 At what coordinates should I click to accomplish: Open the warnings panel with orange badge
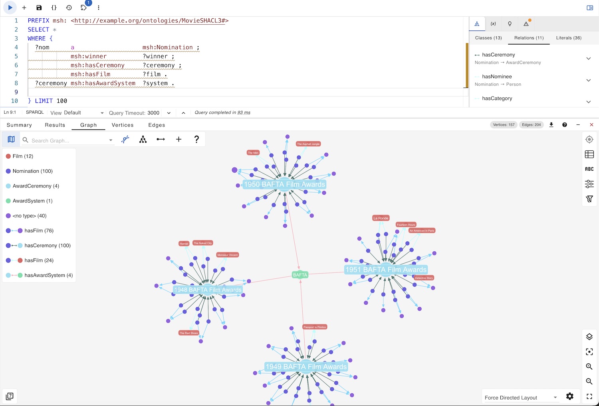(526, 24)
